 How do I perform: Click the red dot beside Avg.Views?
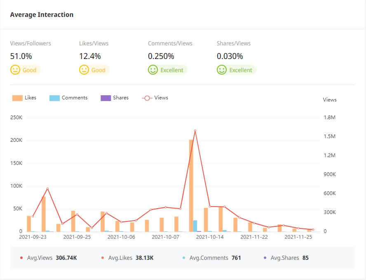(21, 258)
